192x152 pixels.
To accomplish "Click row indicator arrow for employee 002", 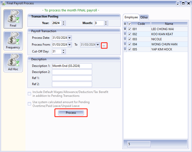I will click(x=125, y=34).
